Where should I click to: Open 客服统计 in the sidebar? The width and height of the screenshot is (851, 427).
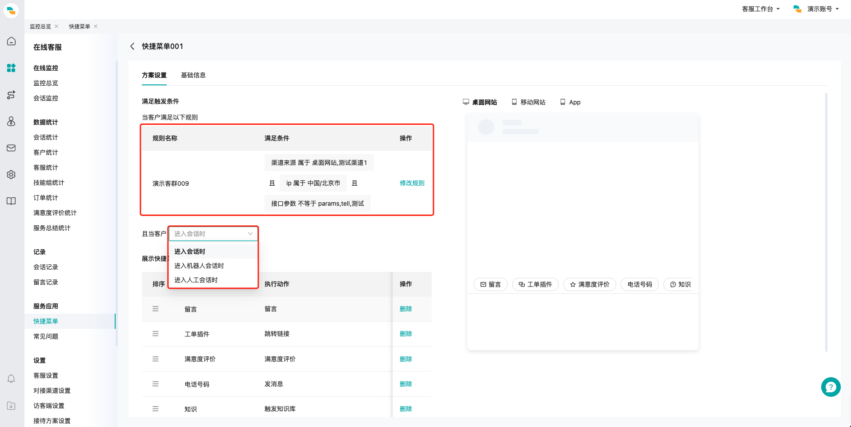pyautogui.click(x=46, y=168)
